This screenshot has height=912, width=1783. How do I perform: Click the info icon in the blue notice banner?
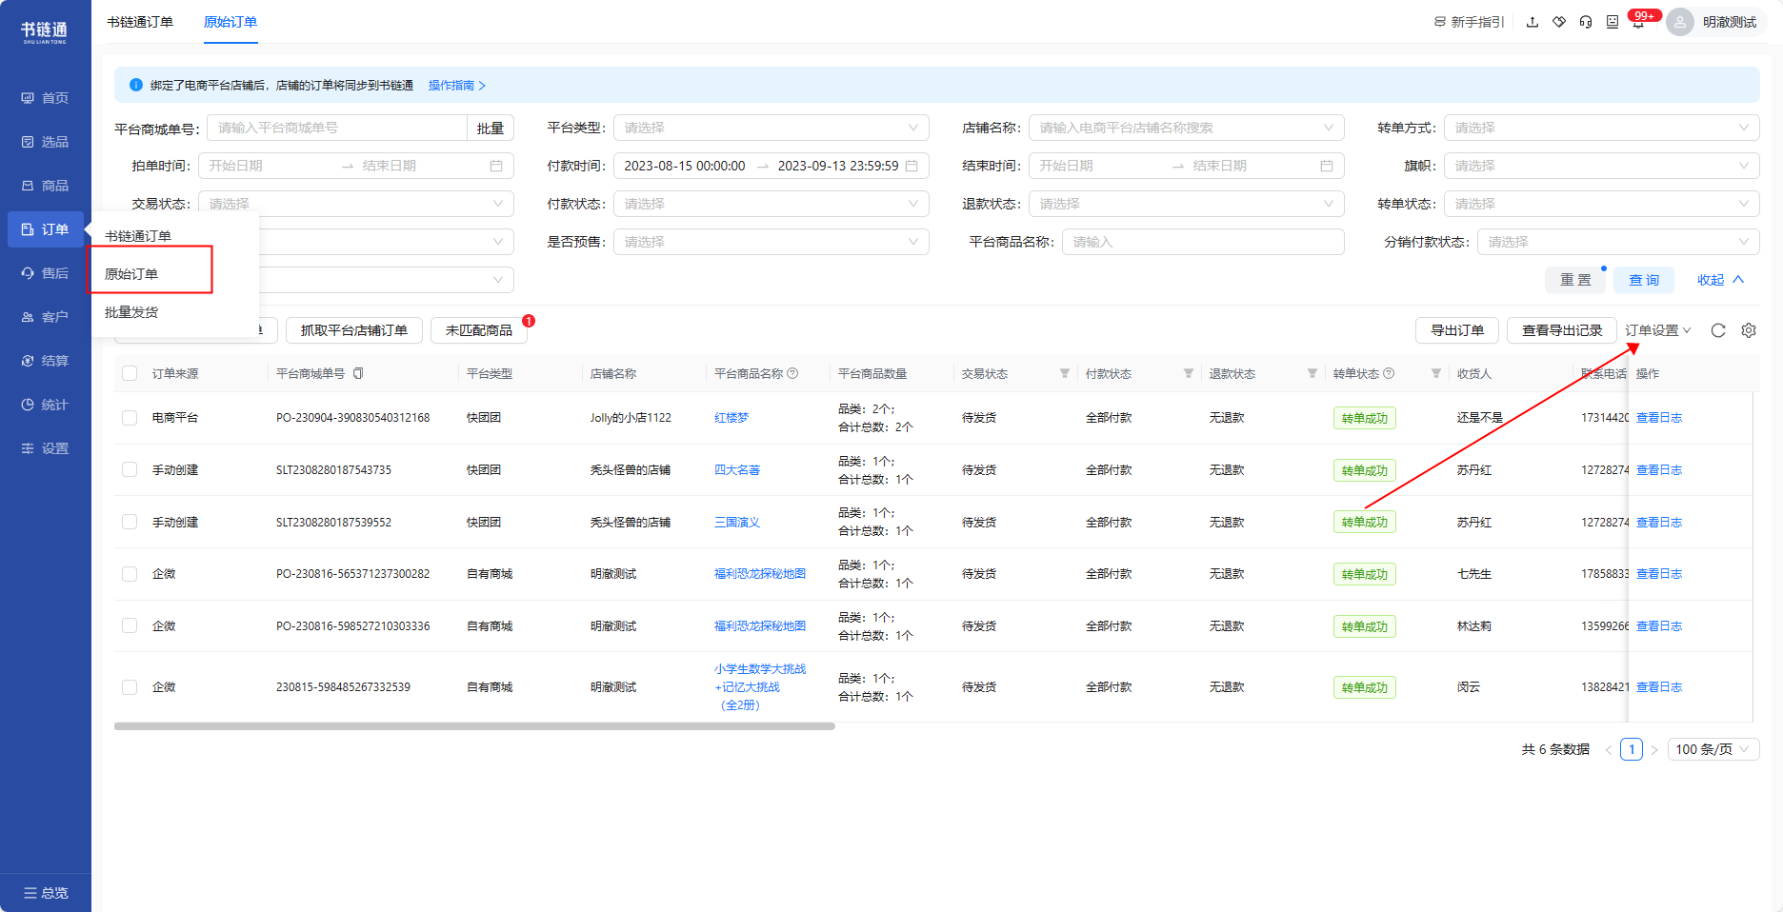(136, 85)
